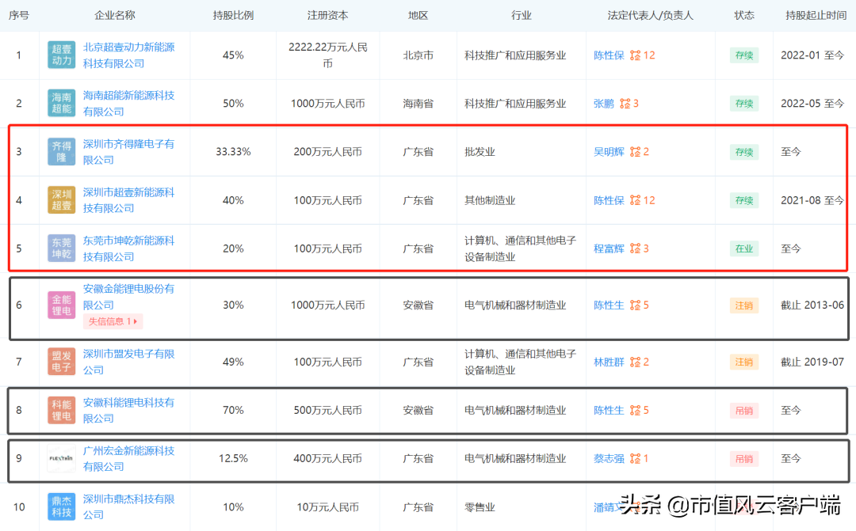Open legal representative 蔡志强 profile
The image size is (856, 531).
[x=609, y=458]
